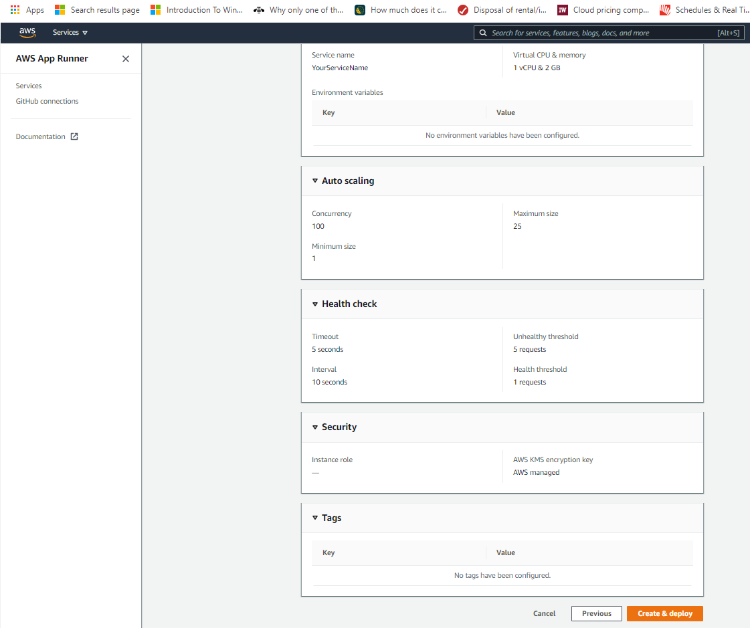Go to AWS home via logo

pyautogui.click(x=27, y=33)
